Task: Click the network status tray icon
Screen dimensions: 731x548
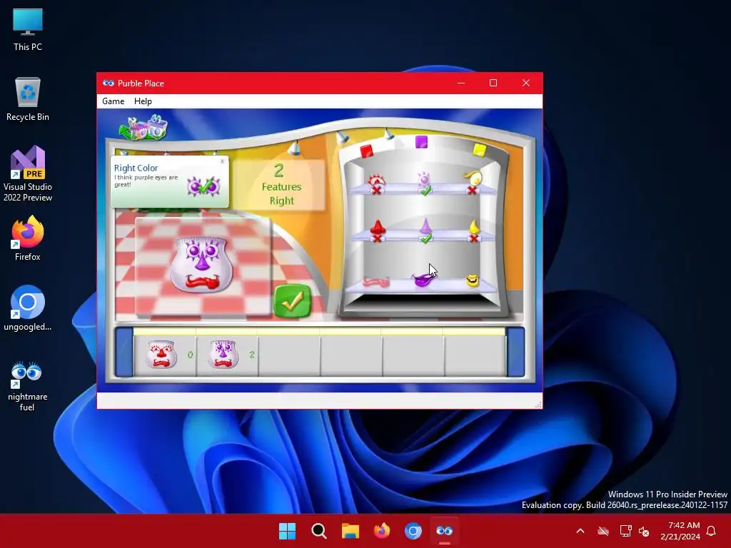Action: pyautogui.click(x=625, y=531)
